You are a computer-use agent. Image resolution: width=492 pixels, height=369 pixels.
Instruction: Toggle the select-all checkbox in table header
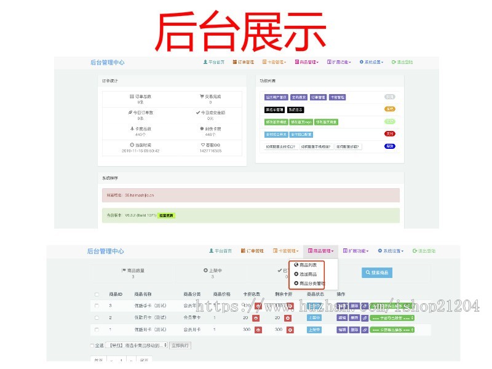click(x=97, y=294)
